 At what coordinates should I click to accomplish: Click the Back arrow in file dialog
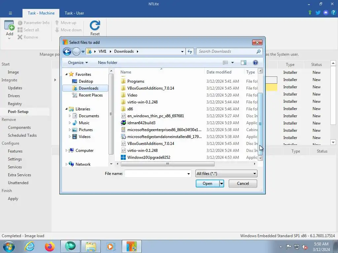tap(67, 51)
